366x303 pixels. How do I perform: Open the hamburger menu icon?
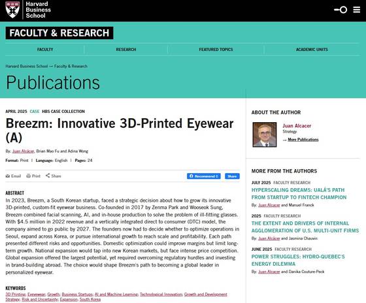pos(356,10)
